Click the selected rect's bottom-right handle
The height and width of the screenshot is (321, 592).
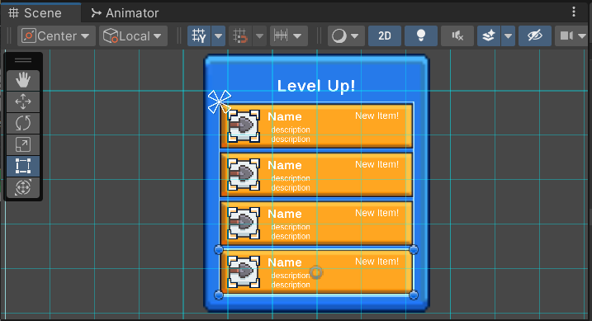(414, 295)
